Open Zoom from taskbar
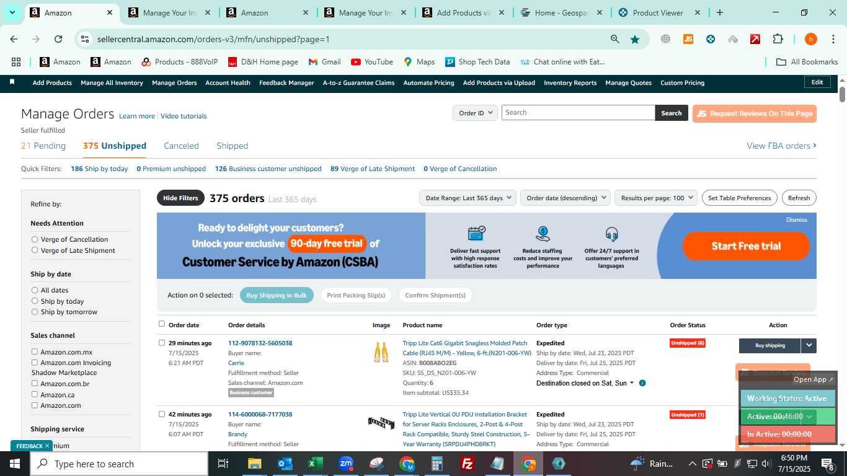847x476 pixels. point(346,464)
